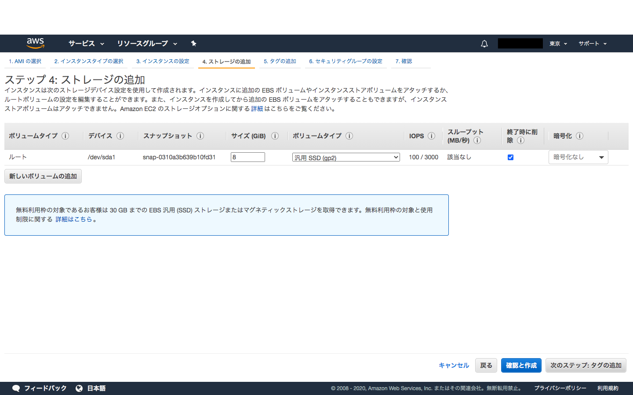Click the pin icon in the navigation bar

click(194, 43)
